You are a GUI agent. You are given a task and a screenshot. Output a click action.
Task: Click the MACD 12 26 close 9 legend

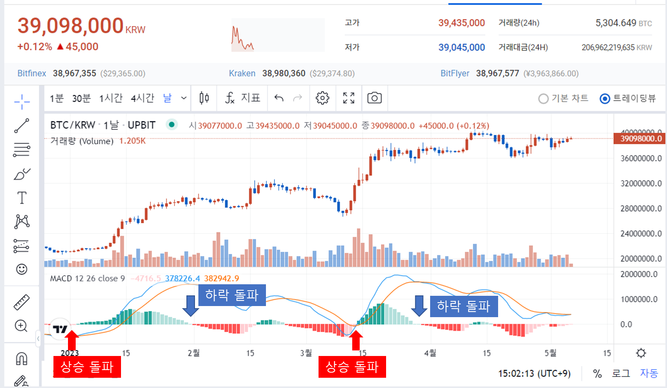(x=87, y=278)
